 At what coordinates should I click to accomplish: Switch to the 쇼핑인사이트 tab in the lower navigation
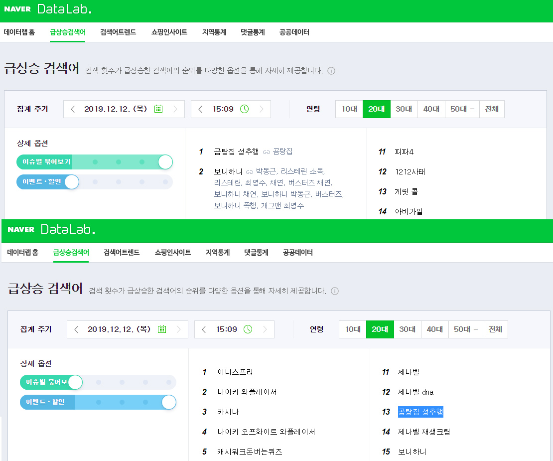[173, 253]
